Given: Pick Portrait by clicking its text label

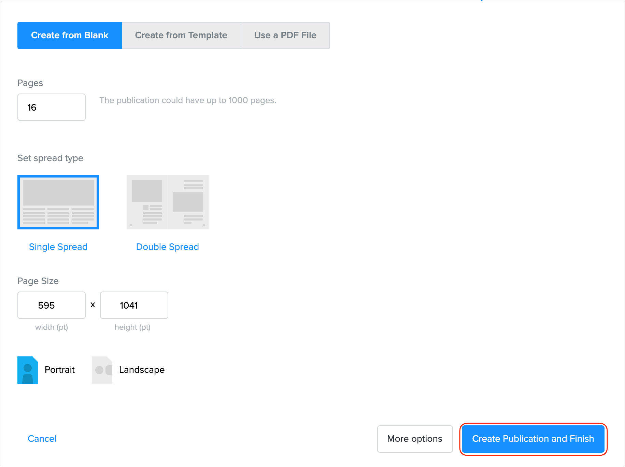Looking at the screenshot, I should (60, 370).
